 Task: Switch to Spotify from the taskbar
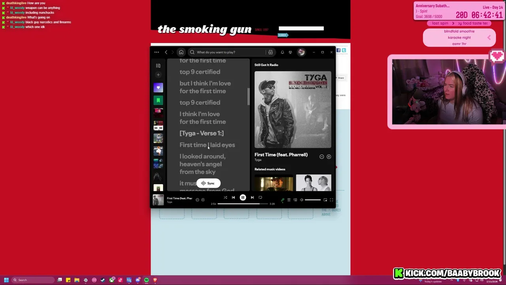[146, 280]
